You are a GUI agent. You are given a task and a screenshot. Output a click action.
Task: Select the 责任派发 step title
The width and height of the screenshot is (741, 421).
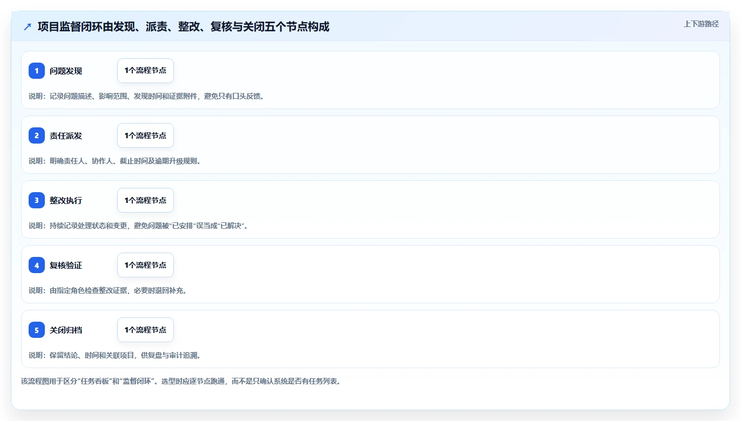(66, 135)
